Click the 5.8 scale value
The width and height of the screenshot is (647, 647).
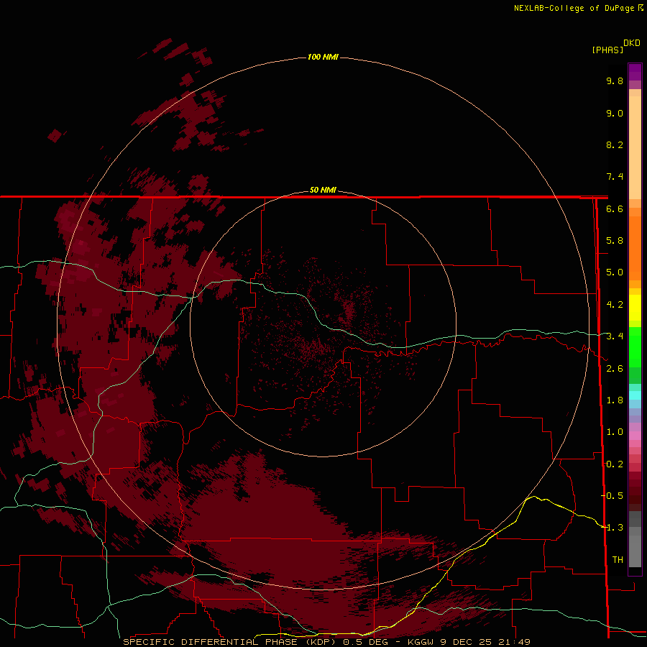pos(615,241)
